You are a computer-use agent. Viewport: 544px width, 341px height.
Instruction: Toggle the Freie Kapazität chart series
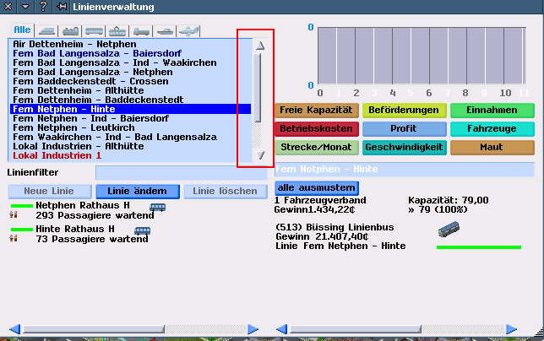pyautogui.click(x=317, y=111)
